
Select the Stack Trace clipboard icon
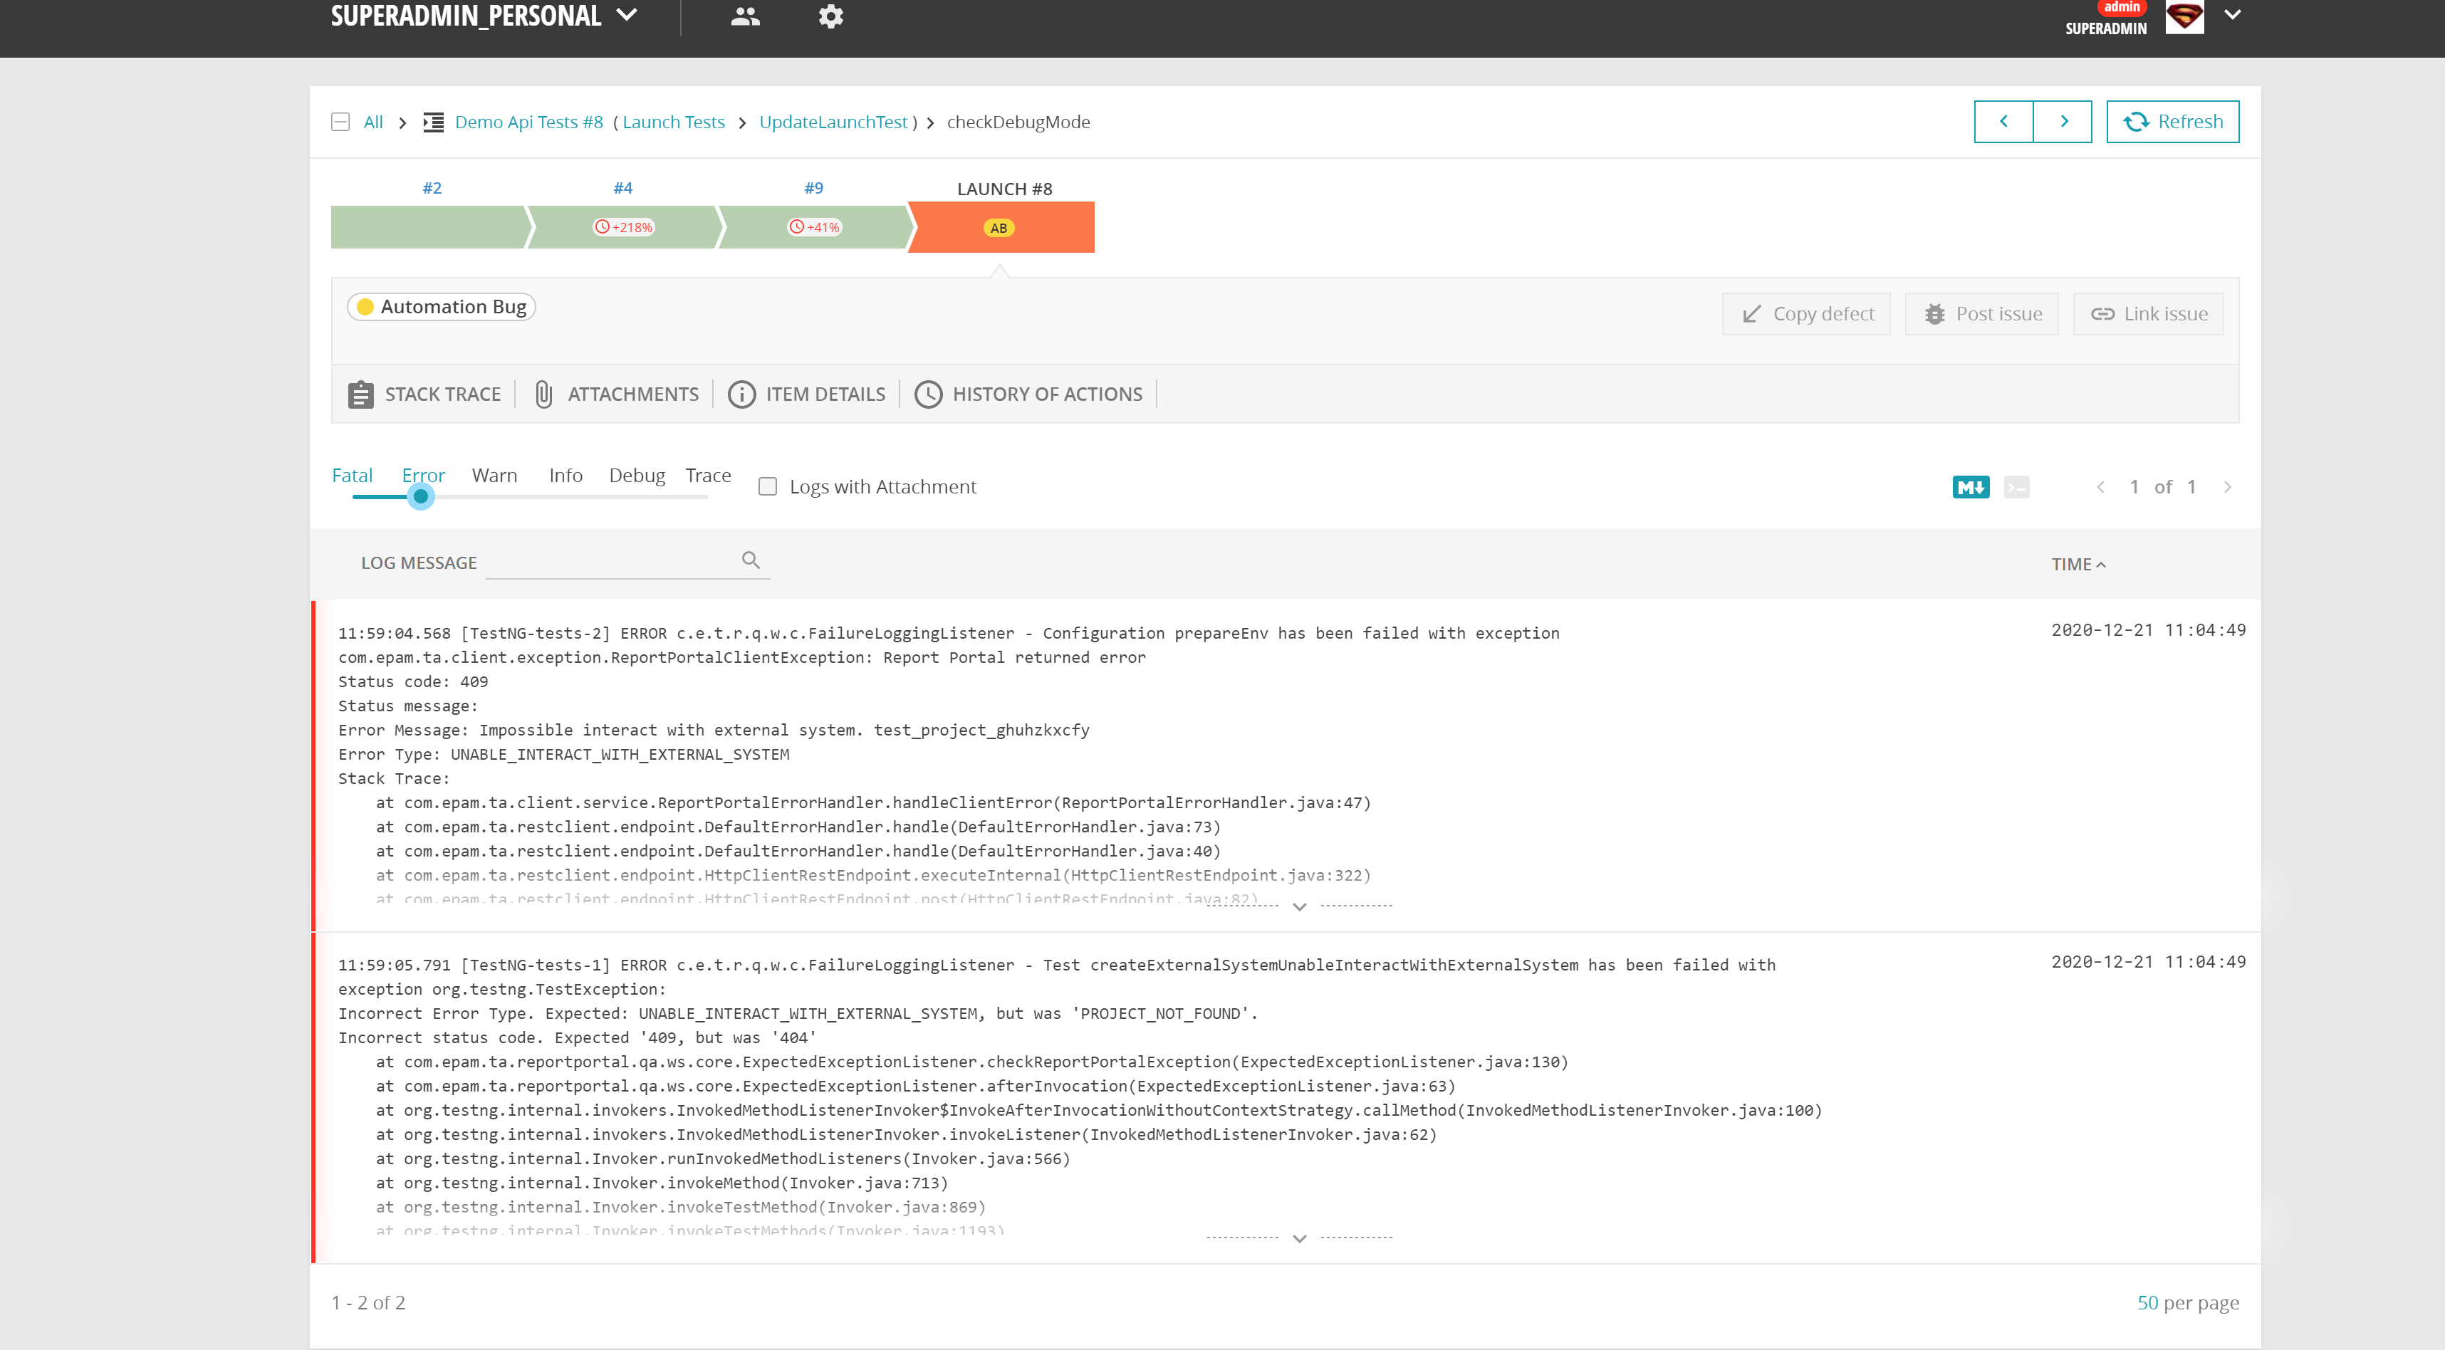coord(362,394)
